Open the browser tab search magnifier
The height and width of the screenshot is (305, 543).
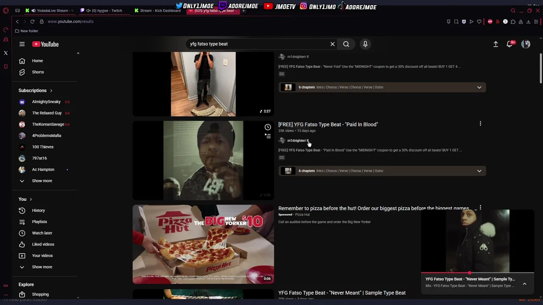513,11
